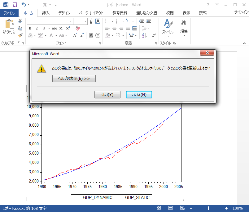Click the Sort A-Z icon
Viewport: 249px width, 212px height.
point(144,35)
